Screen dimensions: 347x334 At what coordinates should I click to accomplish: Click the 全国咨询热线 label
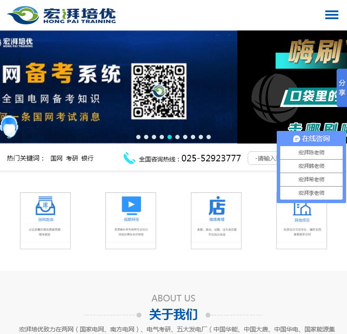point(159,159)
